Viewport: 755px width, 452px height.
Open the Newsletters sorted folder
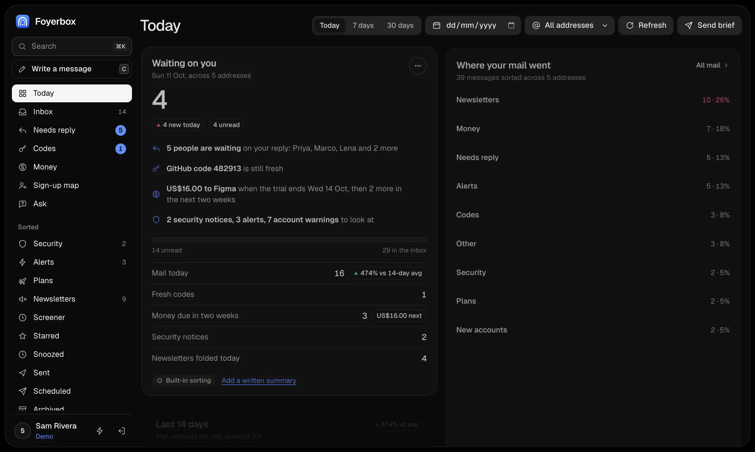72,299
